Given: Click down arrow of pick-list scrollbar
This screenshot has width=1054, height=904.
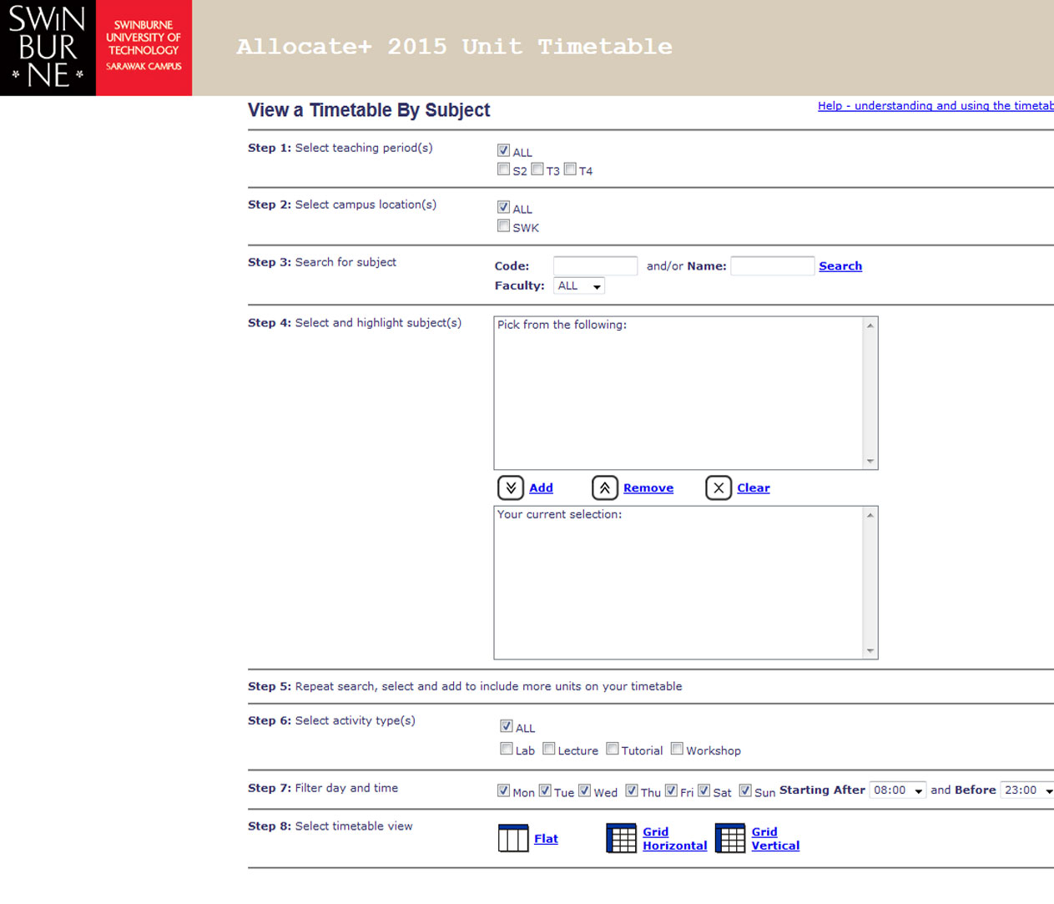Looking at the screenshot, I should coord(870,461).
